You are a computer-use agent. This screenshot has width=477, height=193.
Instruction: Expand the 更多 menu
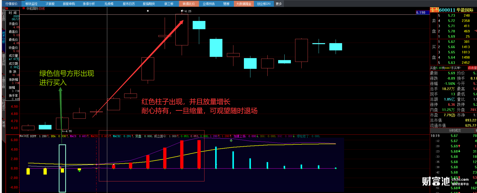[279, 4]
